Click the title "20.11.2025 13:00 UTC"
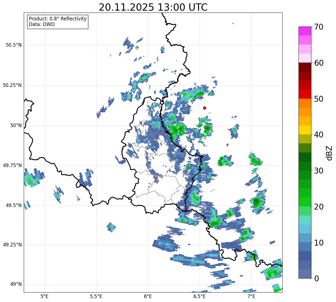Screen dimensions: 336x302 tap(153, 7)
